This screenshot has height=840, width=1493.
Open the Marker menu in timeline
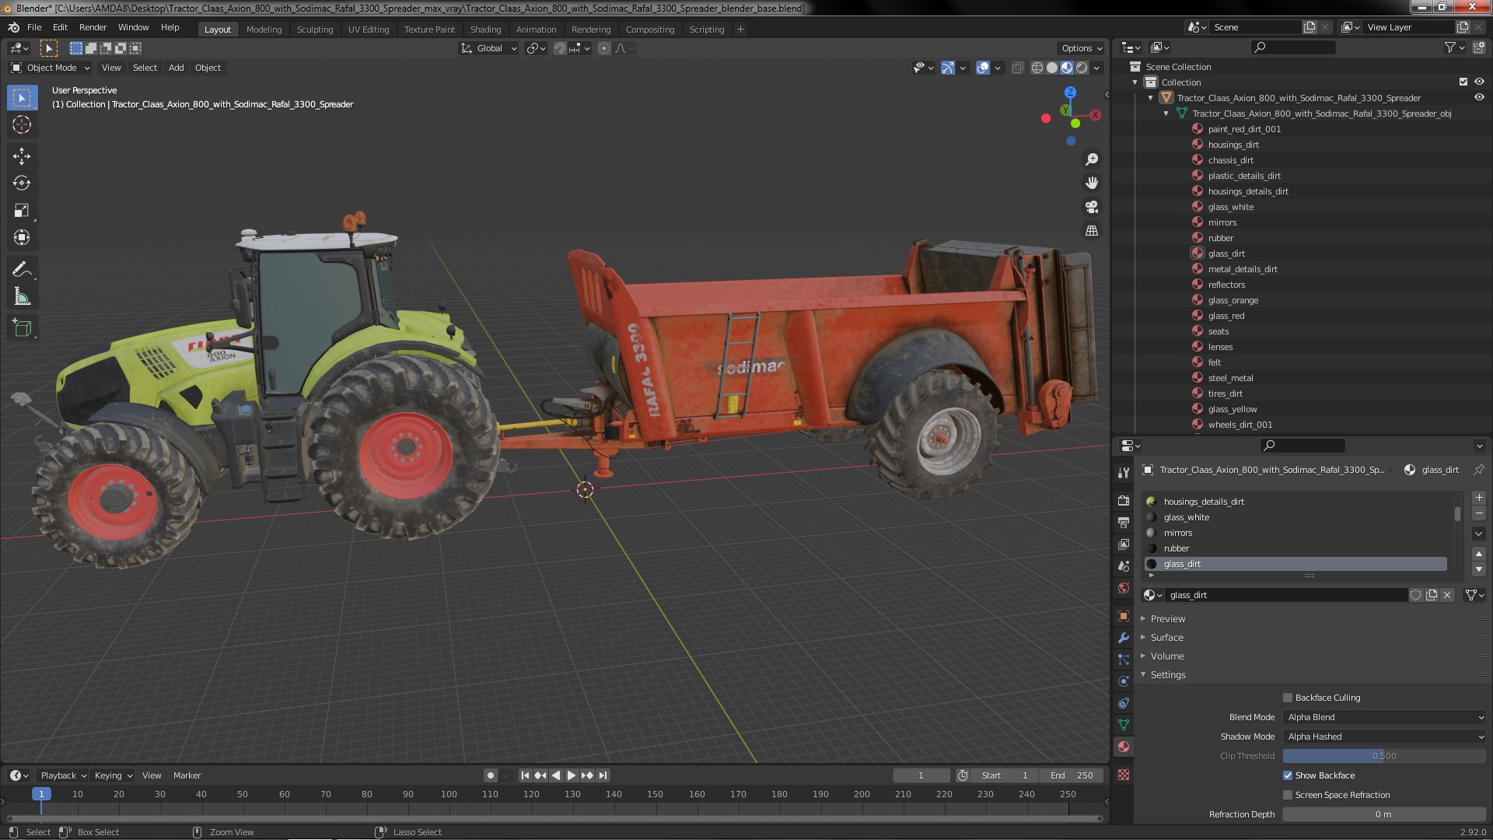(187, 775)
